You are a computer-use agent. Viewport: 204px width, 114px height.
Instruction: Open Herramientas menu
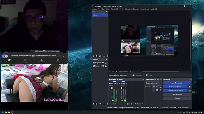pos(144,9)
